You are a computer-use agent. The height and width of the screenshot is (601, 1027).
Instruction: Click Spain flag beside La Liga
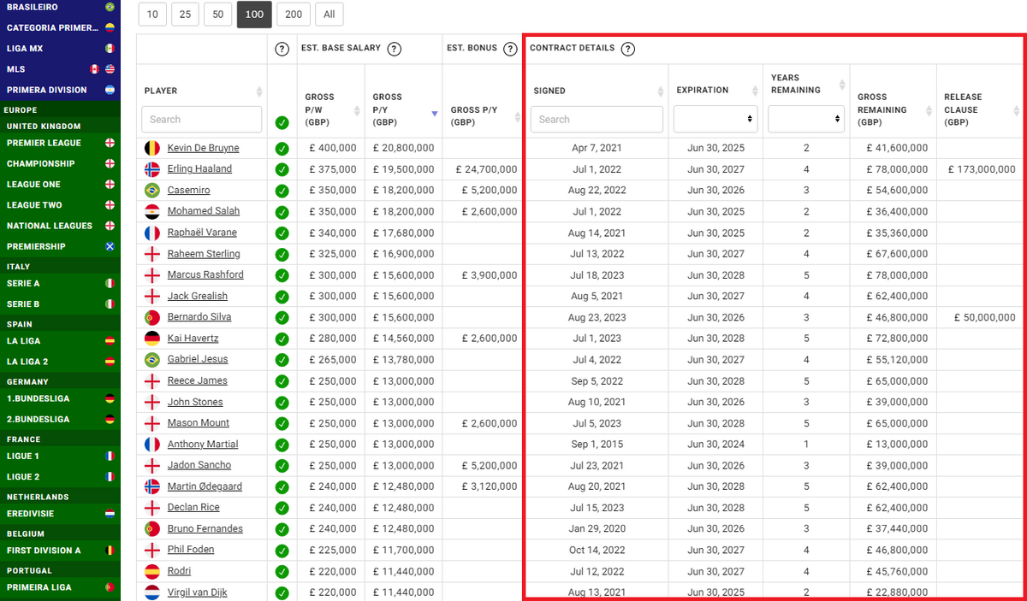[110, 341]
